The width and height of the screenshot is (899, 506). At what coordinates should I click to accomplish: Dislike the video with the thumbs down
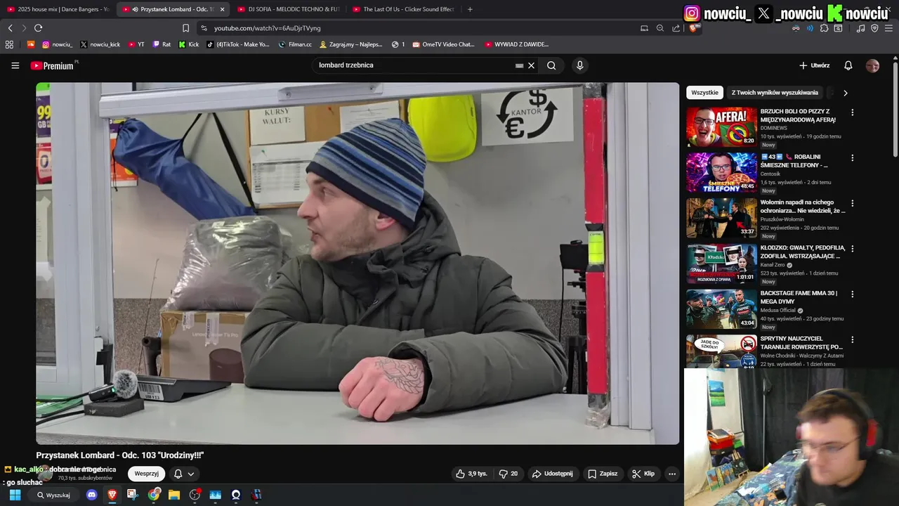(x=508, y=474)
